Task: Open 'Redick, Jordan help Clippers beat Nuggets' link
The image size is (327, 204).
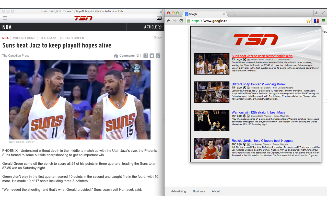Action: coord(262,141)
